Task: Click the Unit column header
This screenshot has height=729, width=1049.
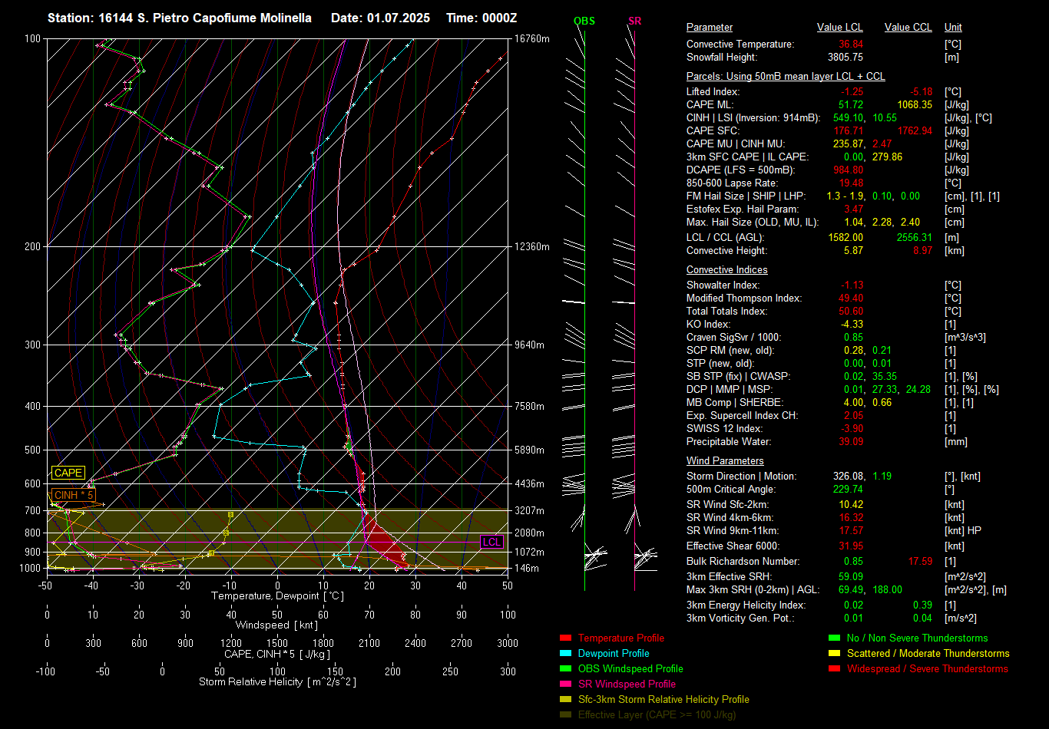Action: pyautogui.click(x=953, y=27)
